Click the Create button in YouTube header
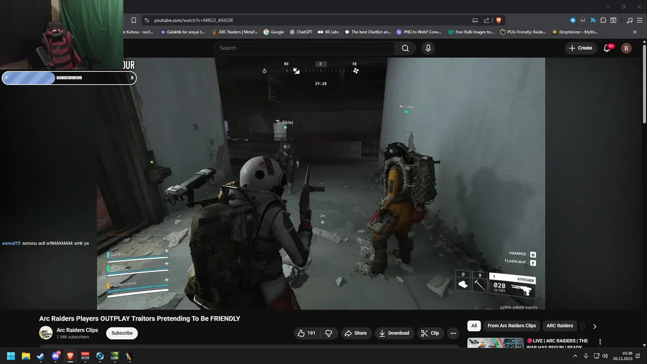The width and height of the screenshot is (647, 364). [580, 48]
